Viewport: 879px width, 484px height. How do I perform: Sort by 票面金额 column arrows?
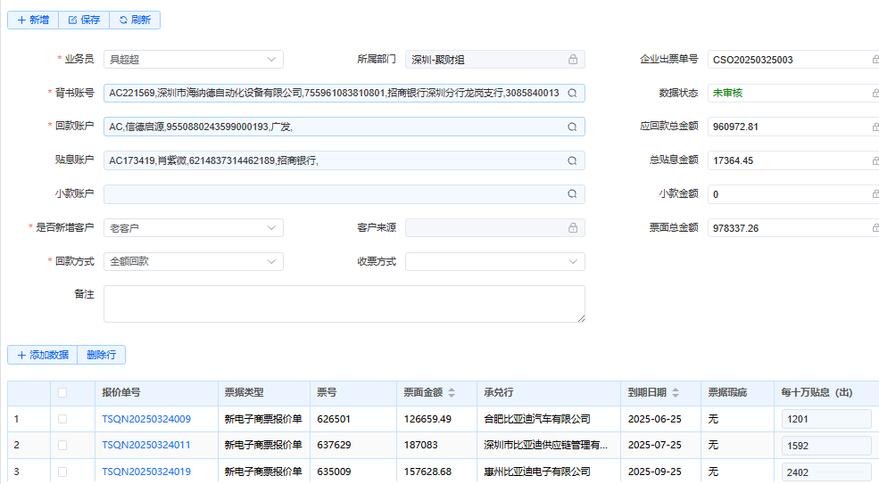(x=452, y=393)
